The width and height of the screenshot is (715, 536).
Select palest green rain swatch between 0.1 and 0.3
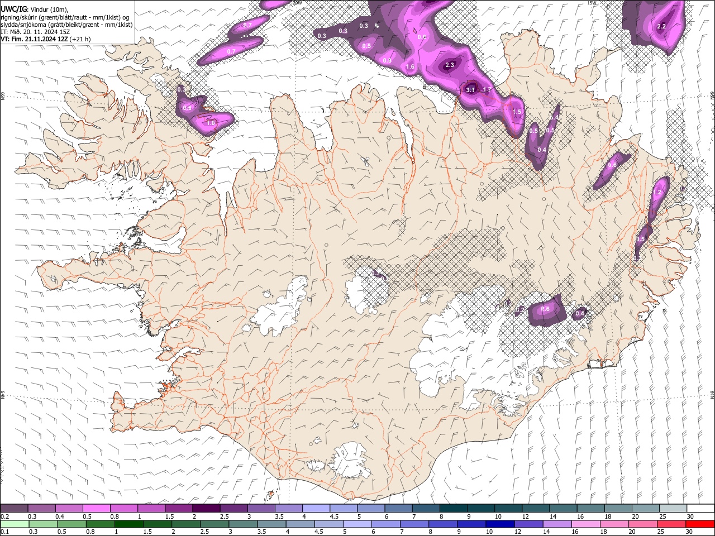[x=15, y=524]
